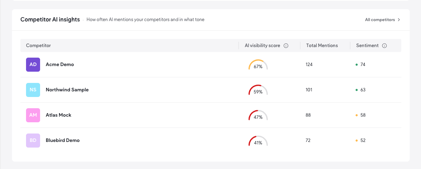Click the chevron arrow beside All competitors
421x169 pixels.
pyautogui.click(x=399, y=20)
